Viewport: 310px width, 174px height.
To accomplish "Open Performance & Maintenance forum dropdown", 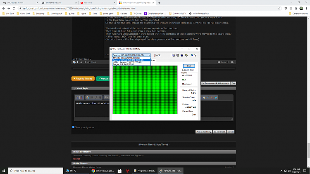I will pos(216,83).
